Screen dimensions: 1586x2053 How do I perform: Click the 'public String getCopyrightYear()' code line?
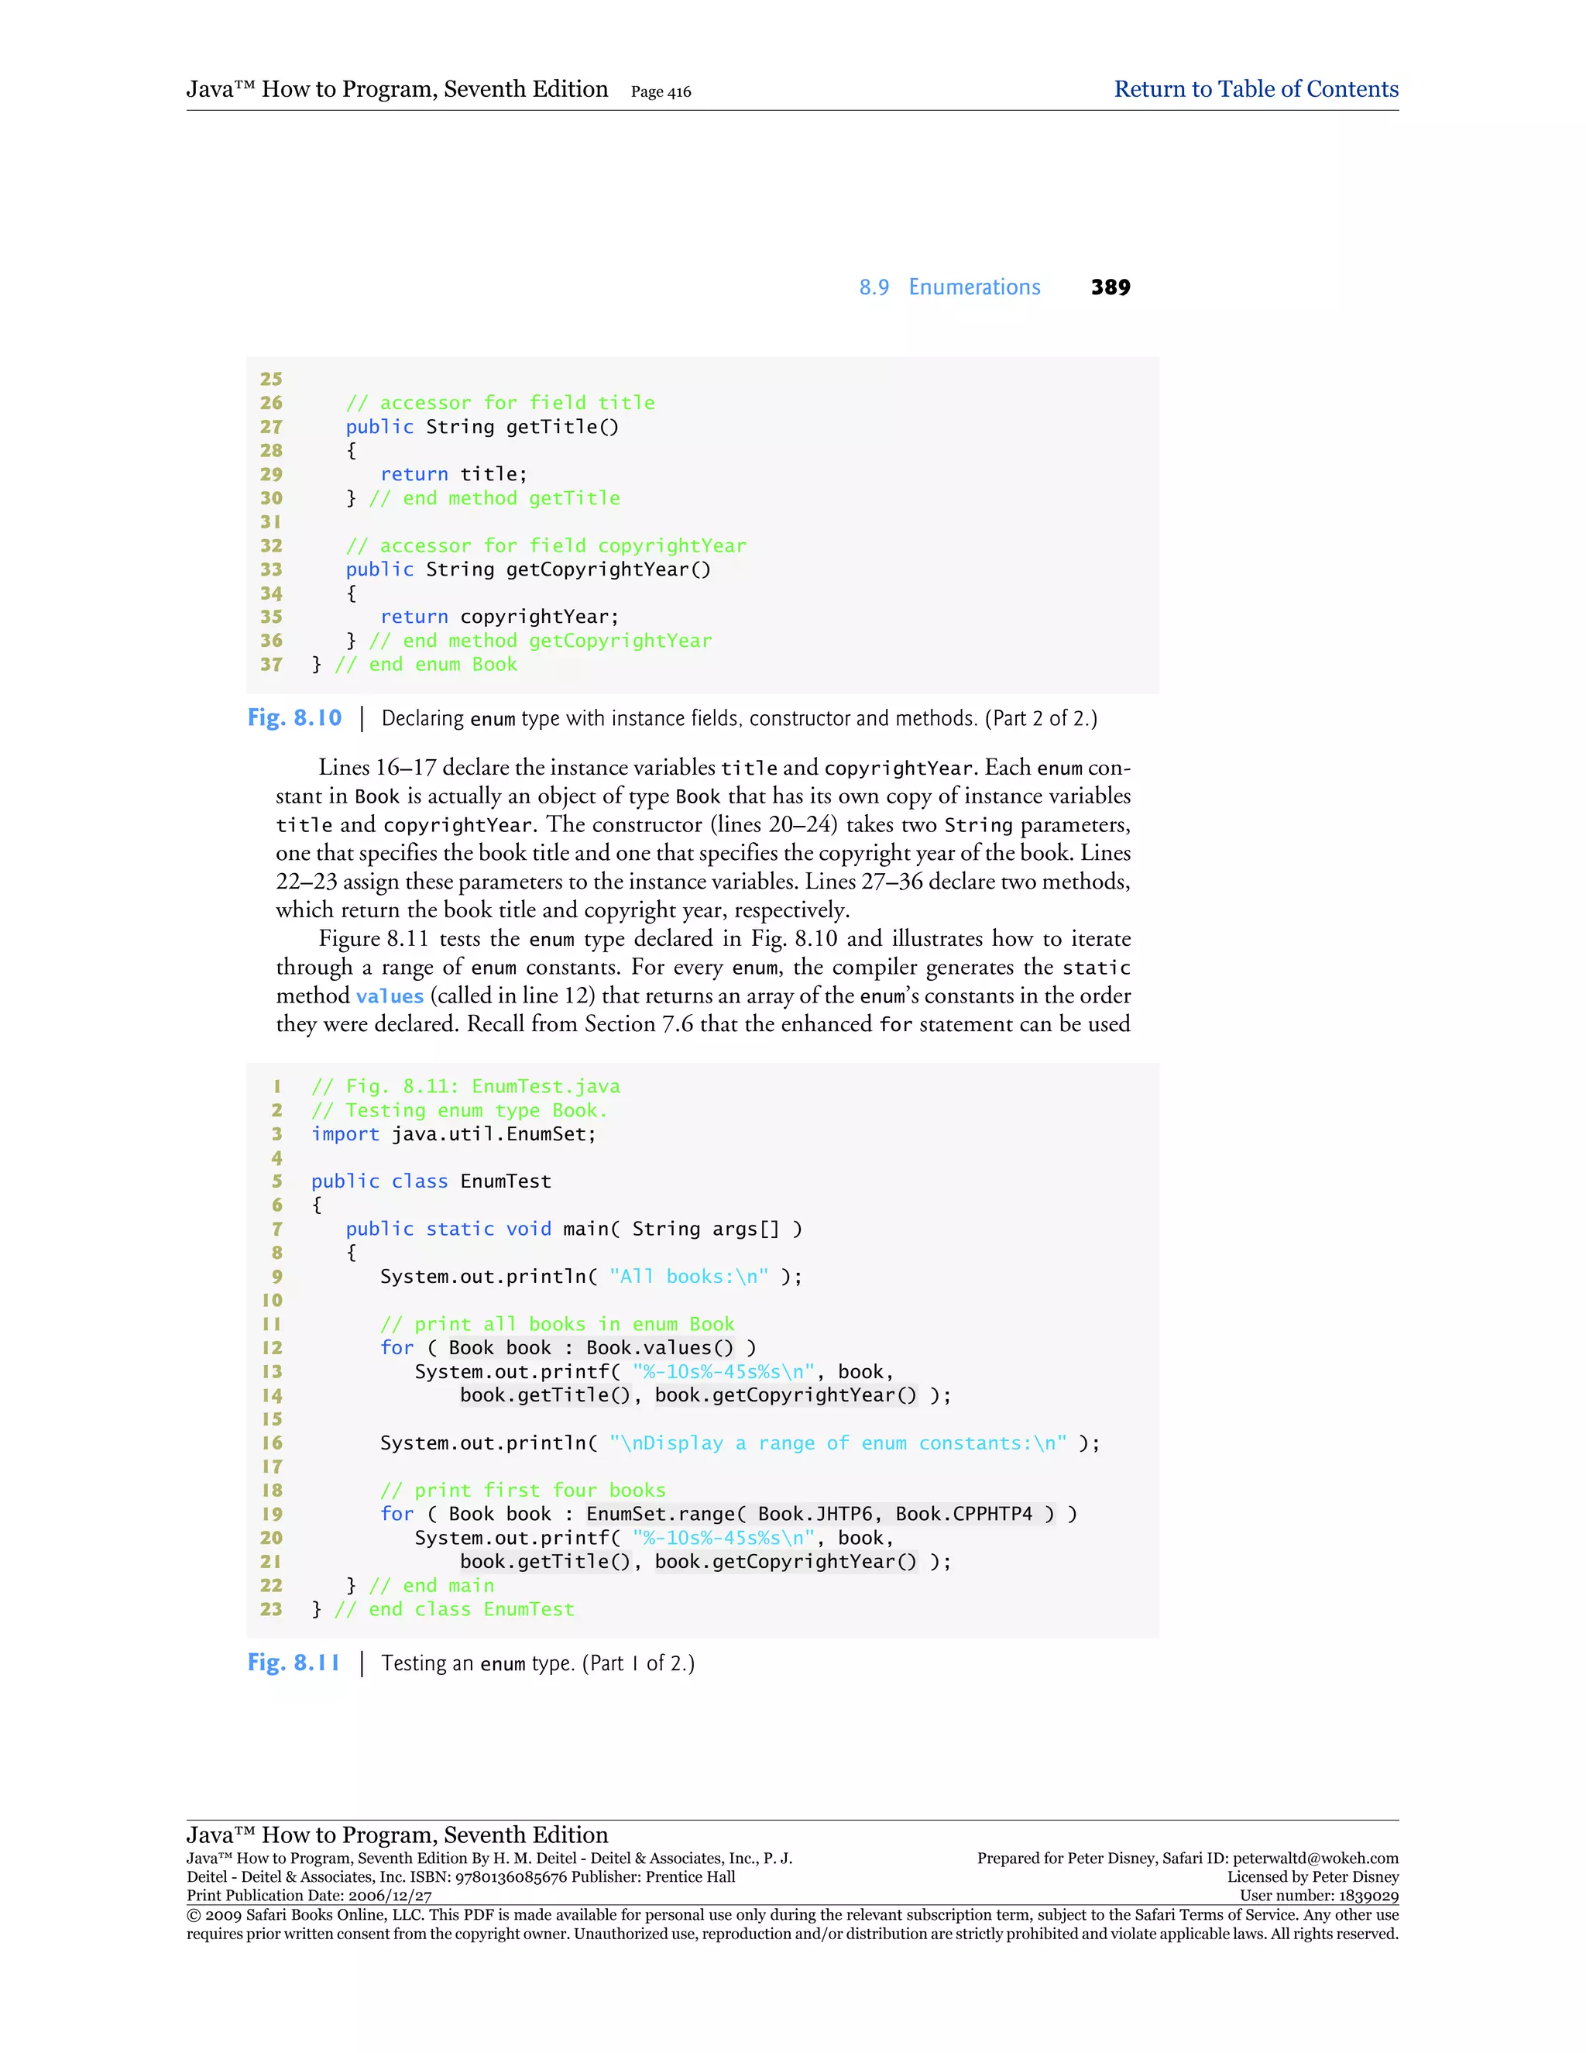coord(527,569)
